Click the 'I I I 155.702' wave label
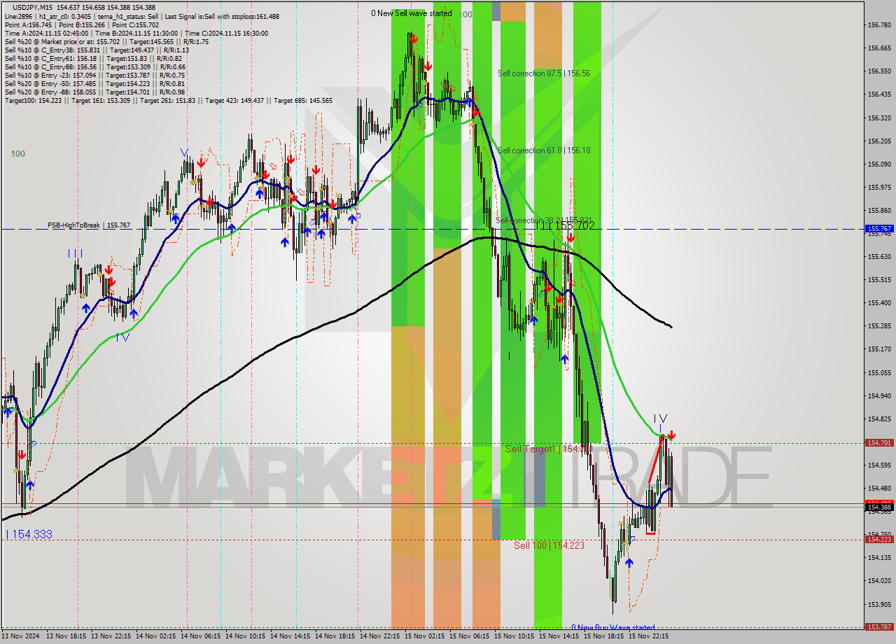 (x=565, y=225)
